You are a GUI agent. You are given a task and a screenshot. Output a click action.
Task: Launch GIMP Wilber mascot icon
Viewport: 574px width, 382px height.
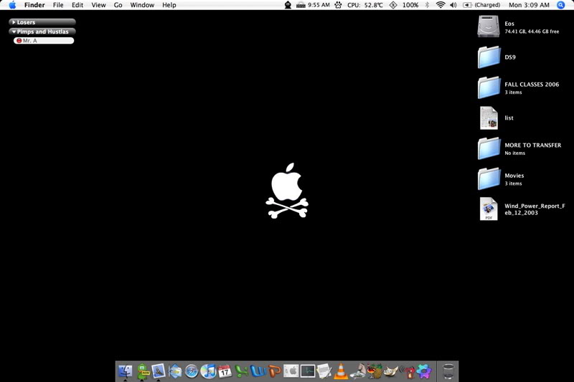coord(391,371)
